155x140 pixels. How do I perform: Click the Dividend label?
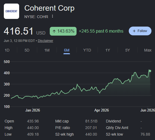point(113,121)
